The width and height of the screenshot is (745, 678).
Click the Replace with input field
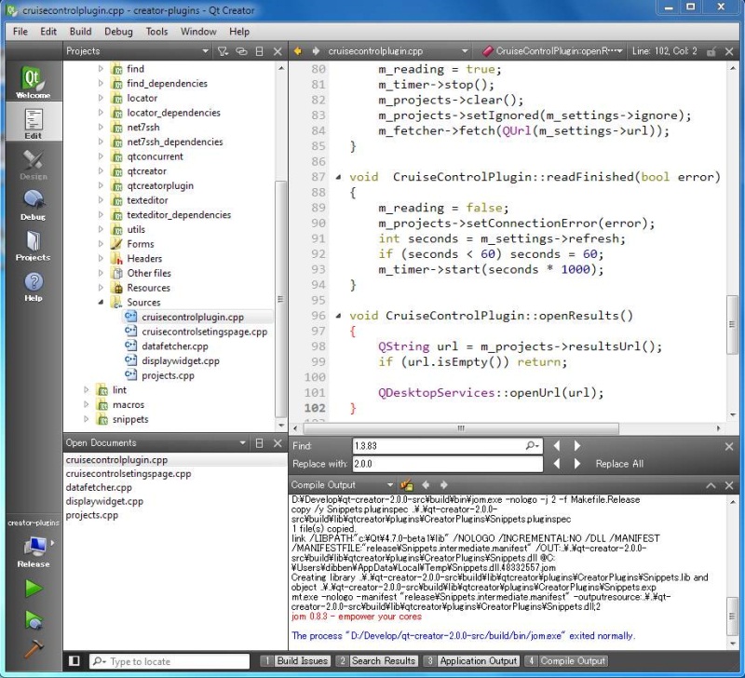448,464
